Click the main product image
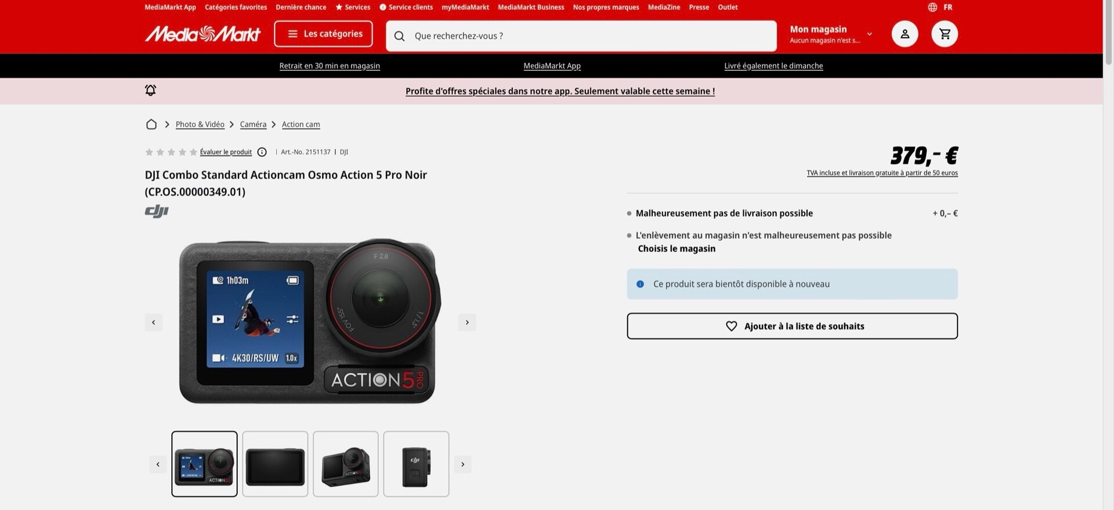The height and width of the screenshot is (510, 1114). pyautogui.click(x=310, y=321)
